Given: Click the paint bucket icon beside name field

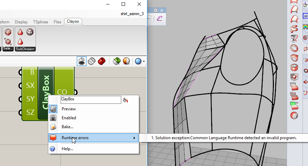Looking at the screenshot, I should click(125, 100).
